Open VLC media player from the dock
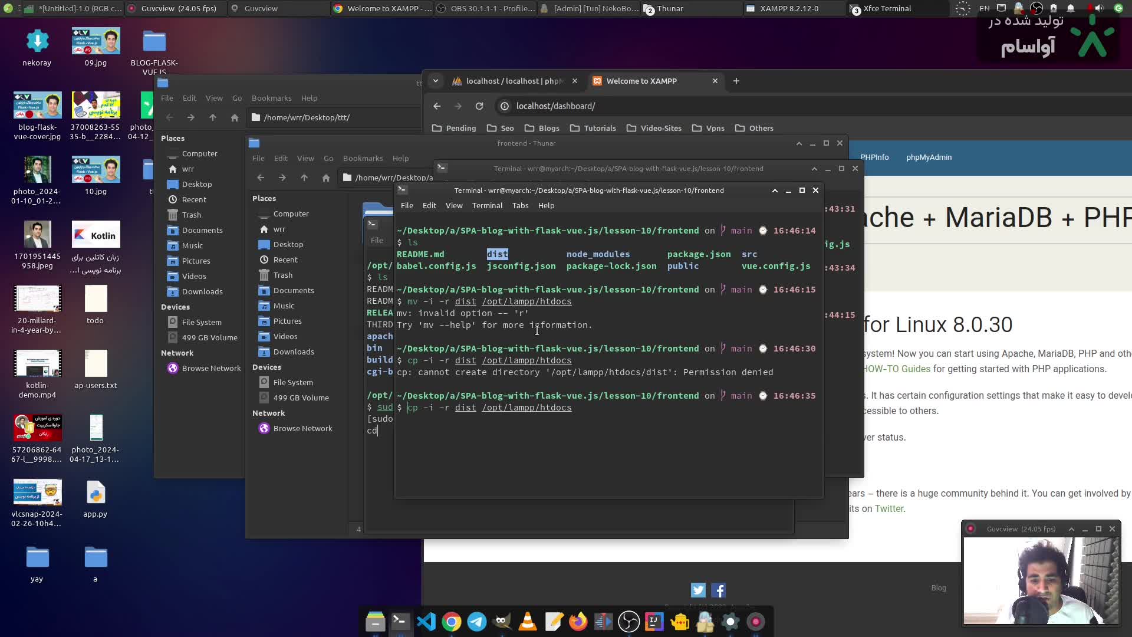This screenshot has width=1132, height=637. coord(526,622)
